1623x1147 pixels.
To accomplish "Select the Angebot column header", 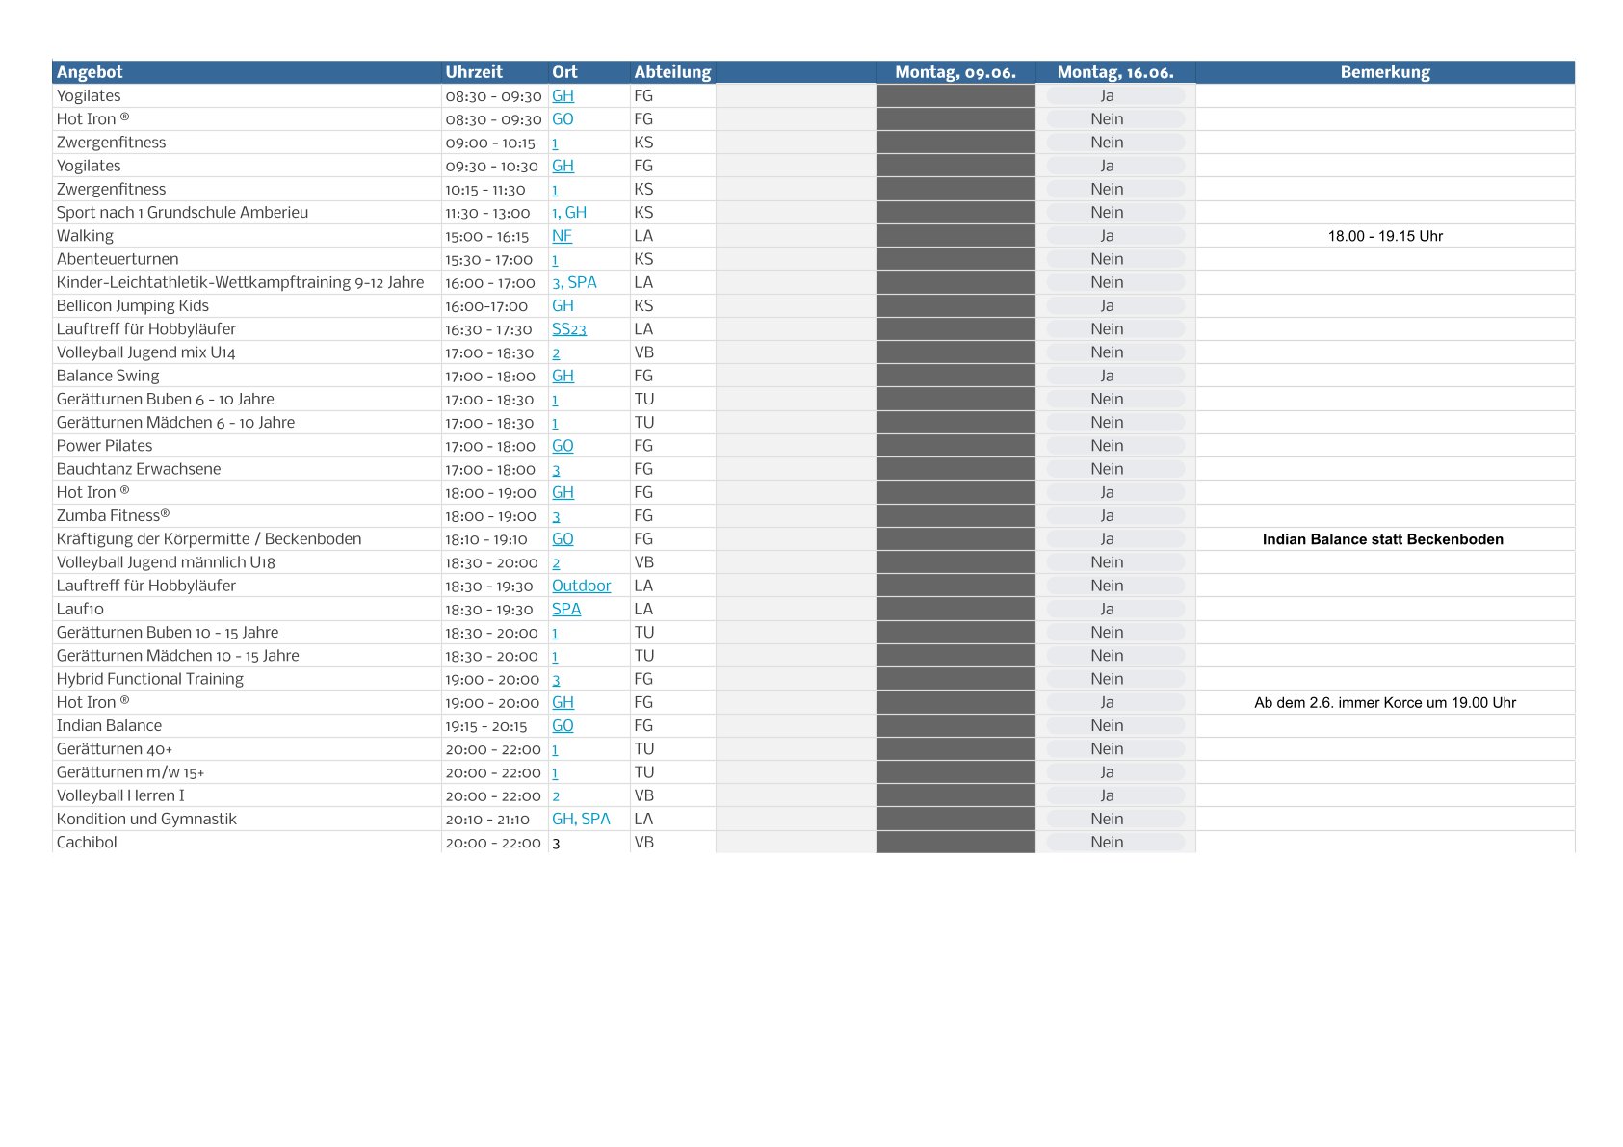I will coord(247,72).
